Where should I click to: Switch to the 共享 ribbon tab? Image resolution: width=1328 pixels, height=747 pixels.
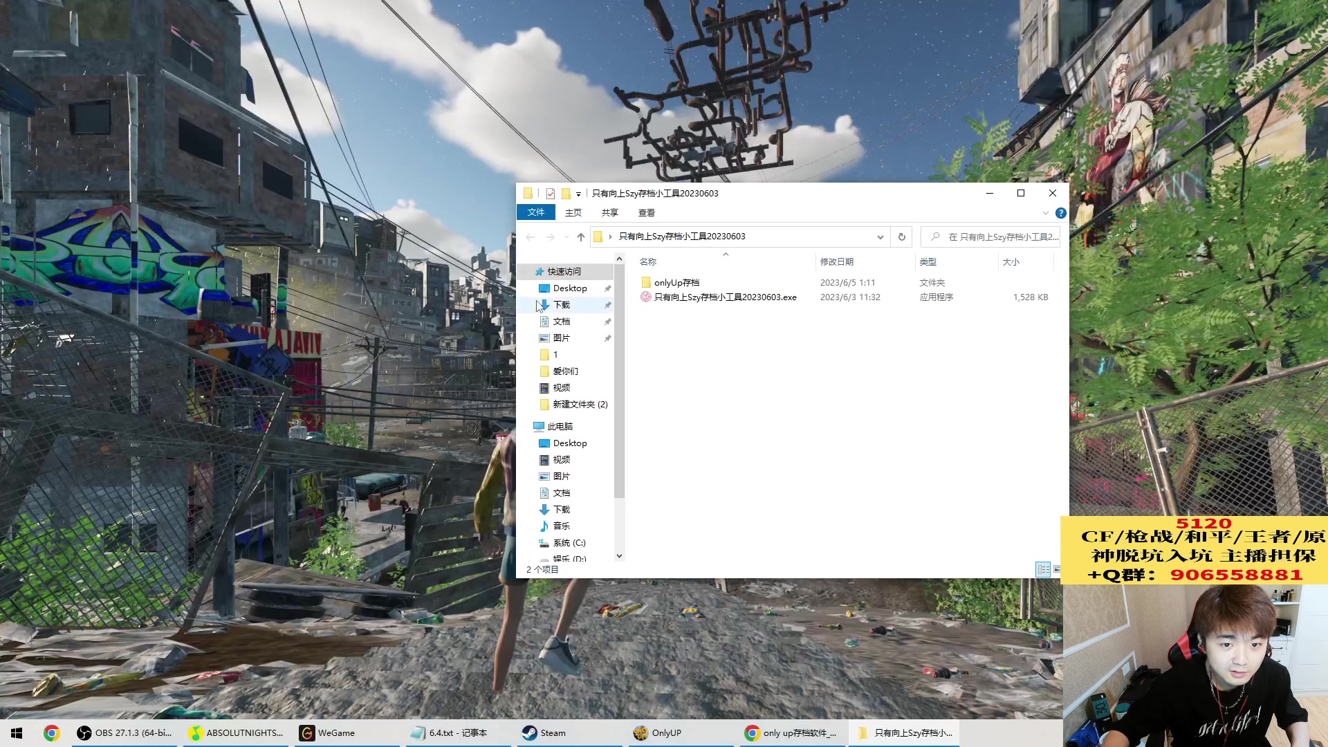click(610, 212)
